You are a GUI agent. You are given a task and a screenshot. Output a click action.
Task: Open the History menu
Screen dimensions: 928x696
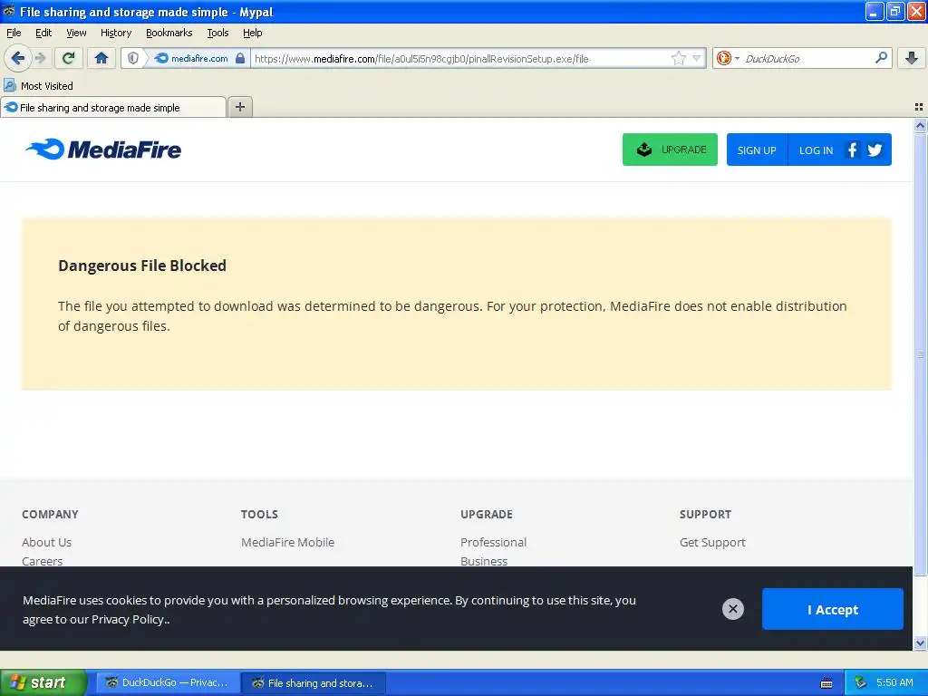click(x=115, y=33)
